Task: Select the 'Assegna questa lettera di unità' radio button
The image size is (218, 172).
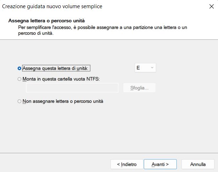Action: 20,68
